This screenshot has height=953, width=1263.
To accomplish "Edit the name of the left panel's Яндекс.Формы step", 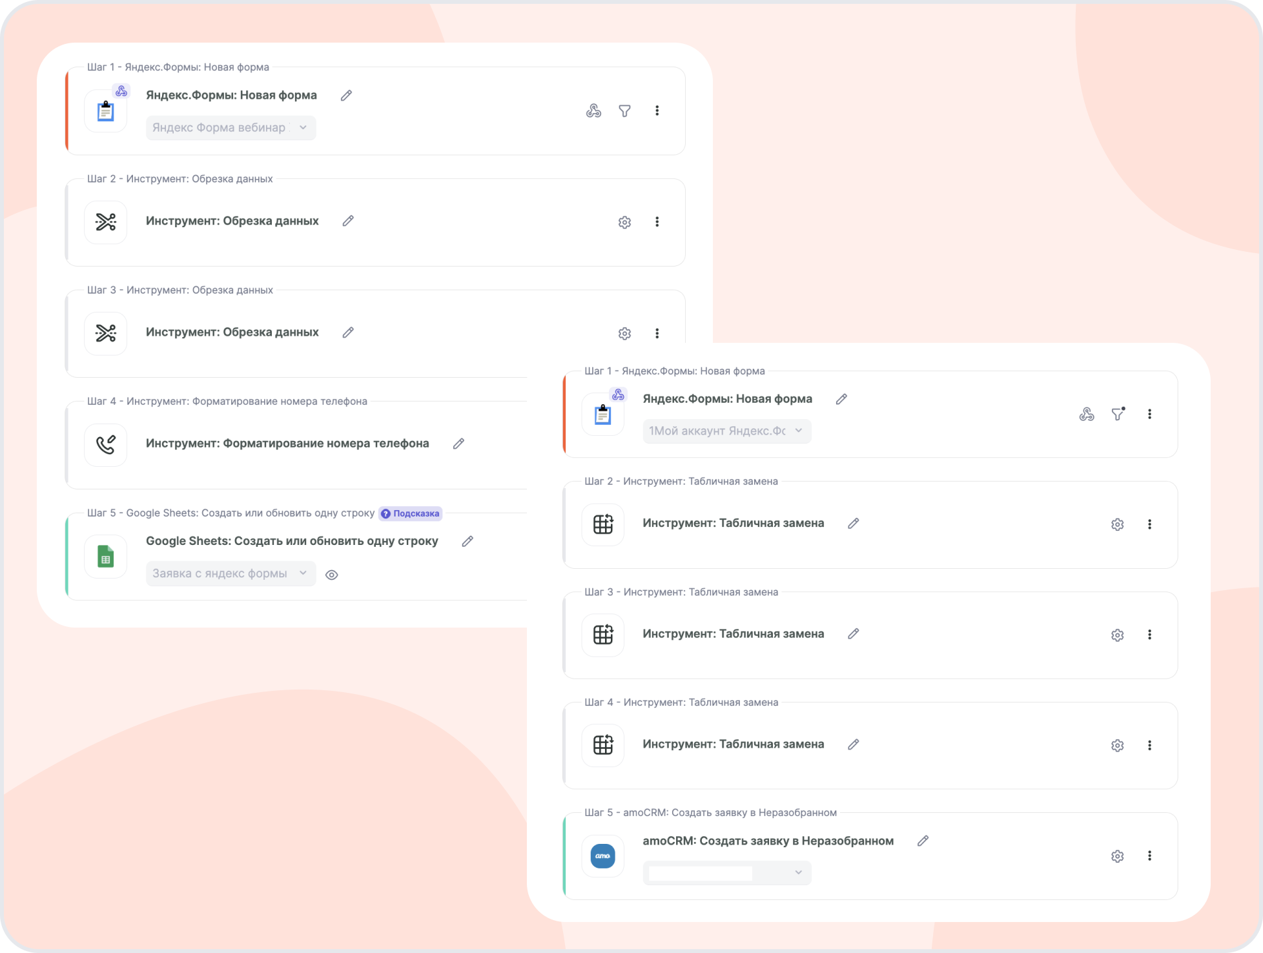I will tap(347, 96).
